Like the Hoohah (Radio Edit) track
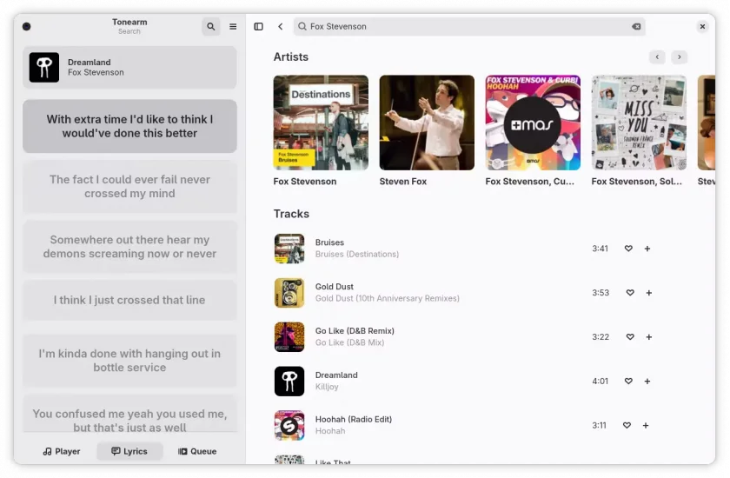730x478 pixels. pos(627,425)
